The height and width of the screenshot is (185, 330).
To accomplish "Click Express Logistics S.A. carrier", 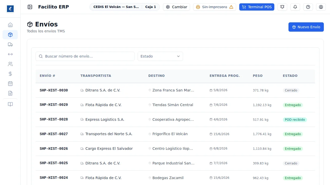I will (x=105, y=119).
